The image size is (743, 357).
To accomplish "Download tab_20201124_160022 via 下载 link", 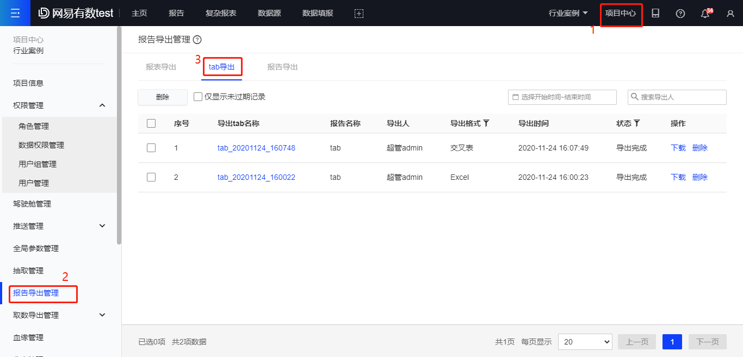I will 678,177.
